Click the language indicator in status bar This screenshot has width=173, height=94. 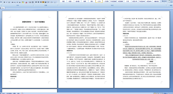[x=11, y=93]
